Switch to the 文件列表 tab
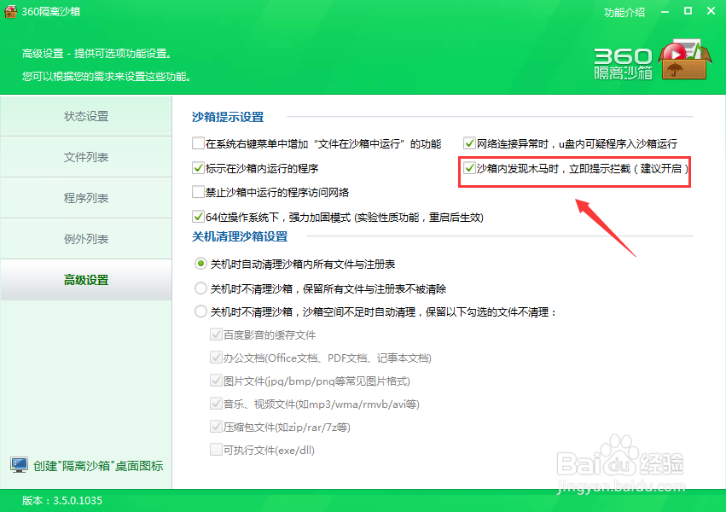 [86, 157]
